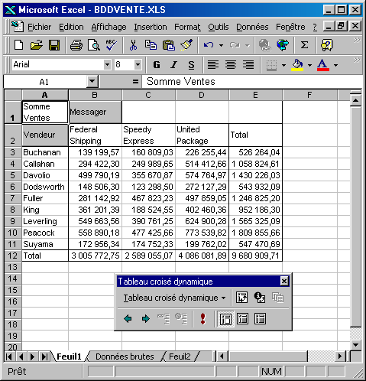Click the Save floppy disk icon

[54, 45]
